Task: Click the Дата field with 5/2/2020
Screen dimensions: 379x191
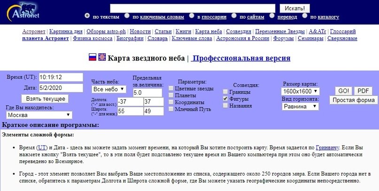Action: tap(61, 88)
